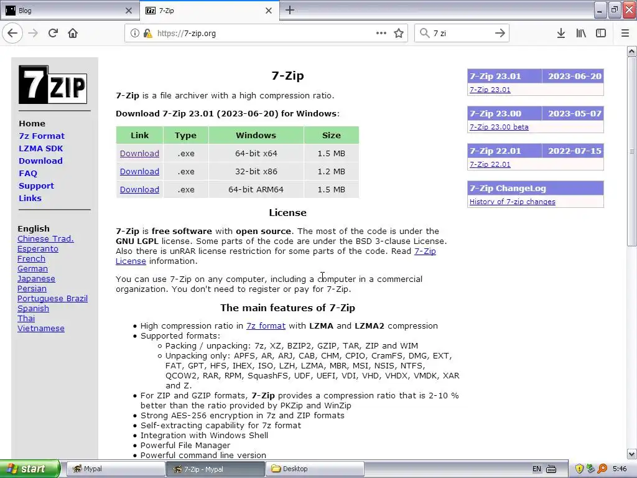
Task: Switch language to German
Action: [32, 269]
